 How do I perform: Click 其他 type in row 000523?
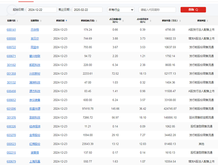point(201,144)
